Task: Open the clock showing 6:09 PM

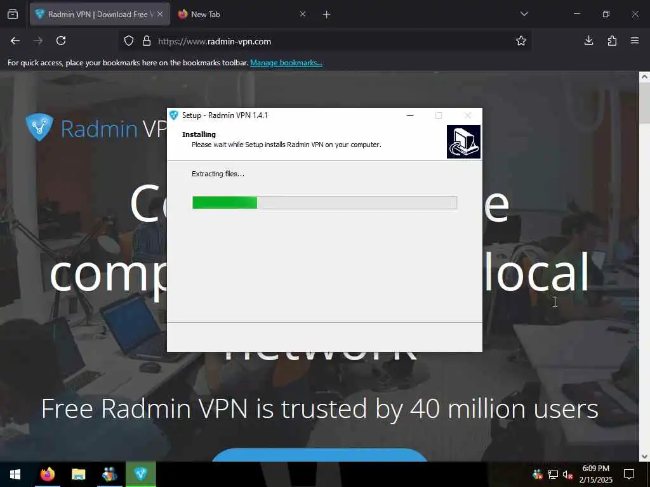Action: [x=595, y=474]
